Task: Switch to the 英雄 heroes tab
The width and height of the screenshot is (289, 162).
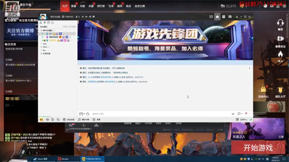Action: (x=74, y=6)
